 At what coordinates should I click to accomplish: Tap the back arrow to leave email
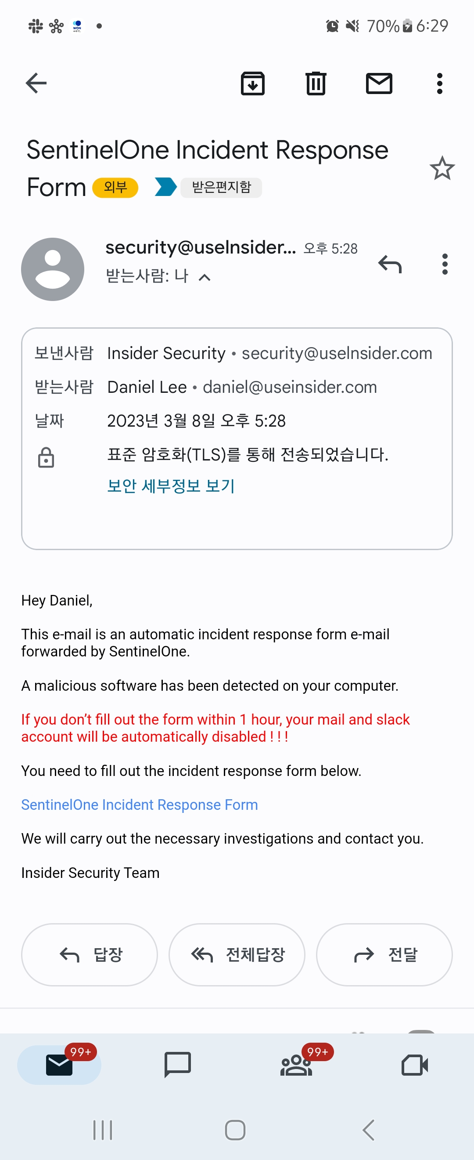pyautogui.click(x=36, y=83)
